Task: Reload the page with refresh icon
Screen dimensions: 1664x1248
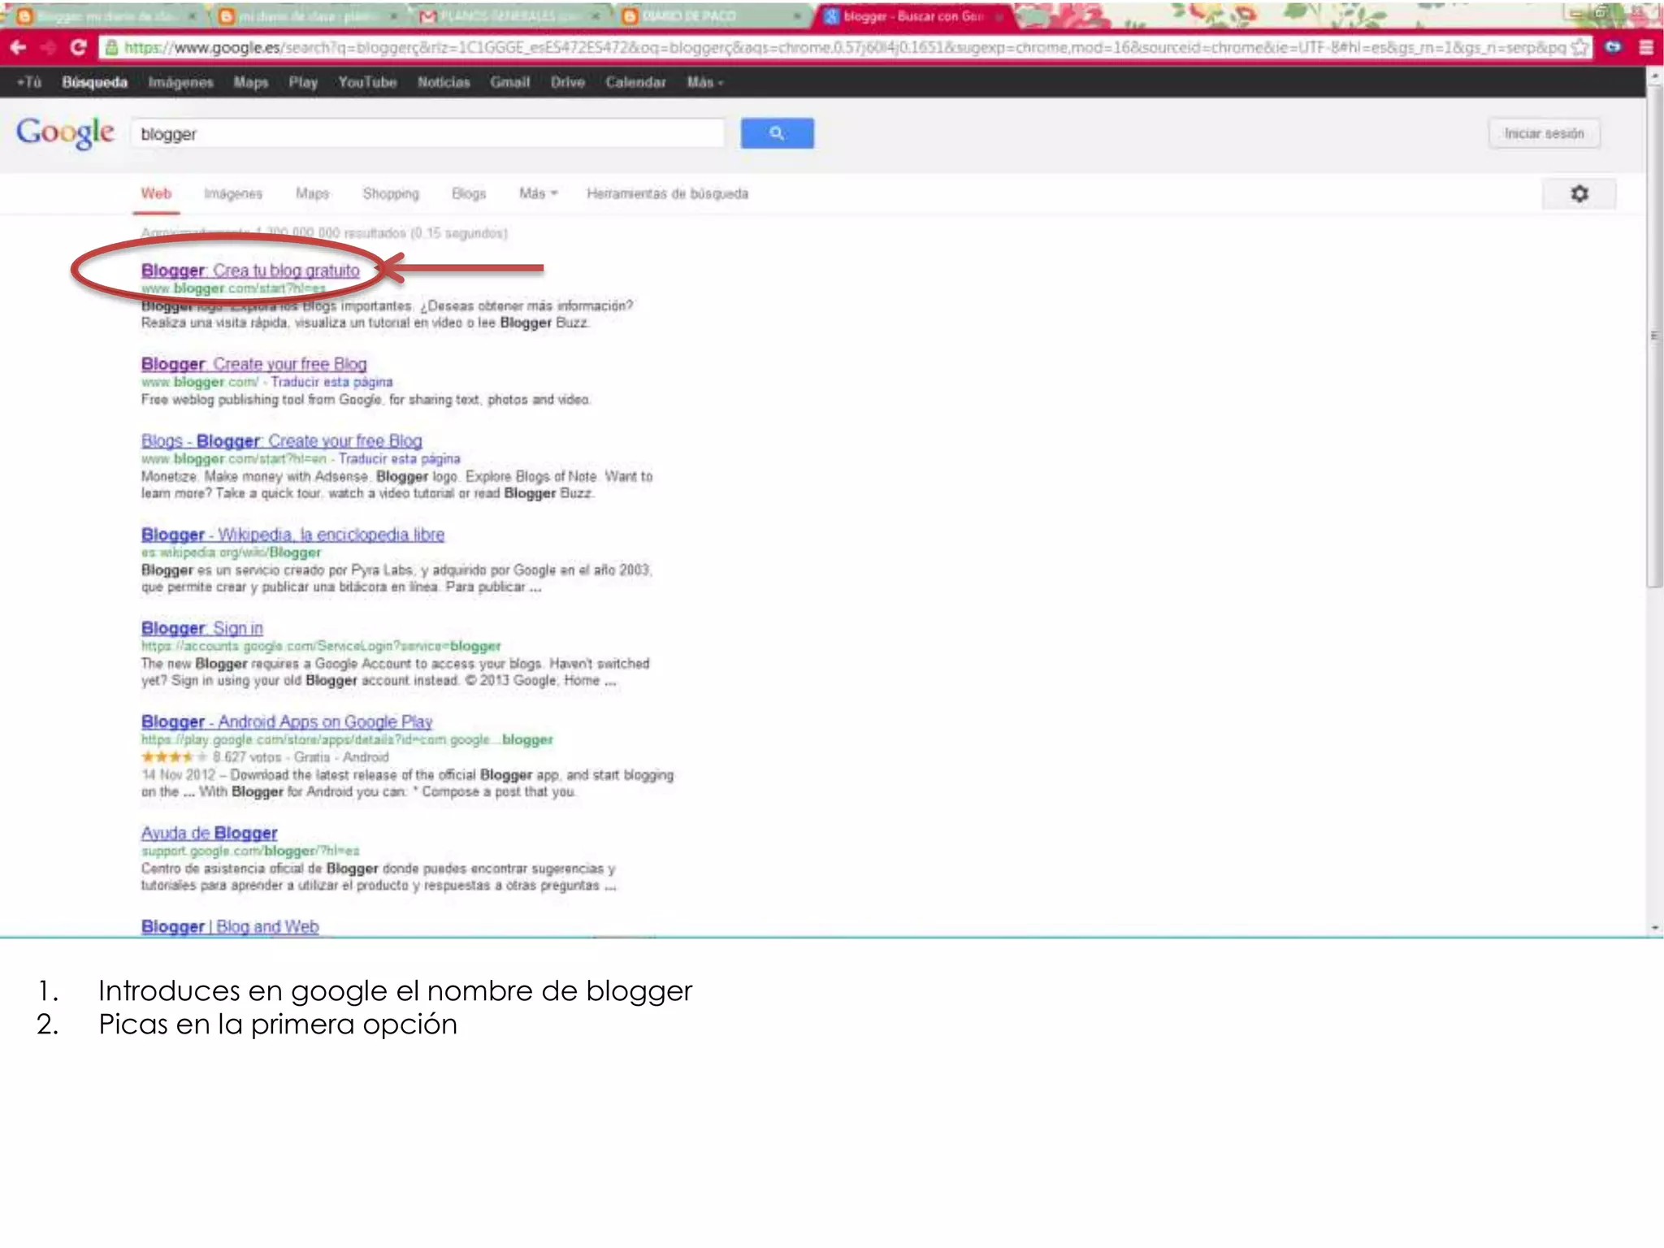Action: [x=78, y=47]
